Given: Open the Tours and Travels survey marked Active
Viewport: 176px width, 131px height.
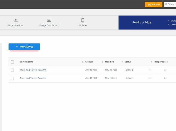Looking at the screenshot, I should 33,78.
